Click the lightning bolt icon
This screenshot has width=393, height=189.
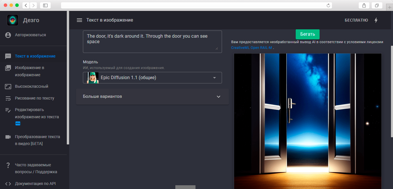tap(376, 20)
